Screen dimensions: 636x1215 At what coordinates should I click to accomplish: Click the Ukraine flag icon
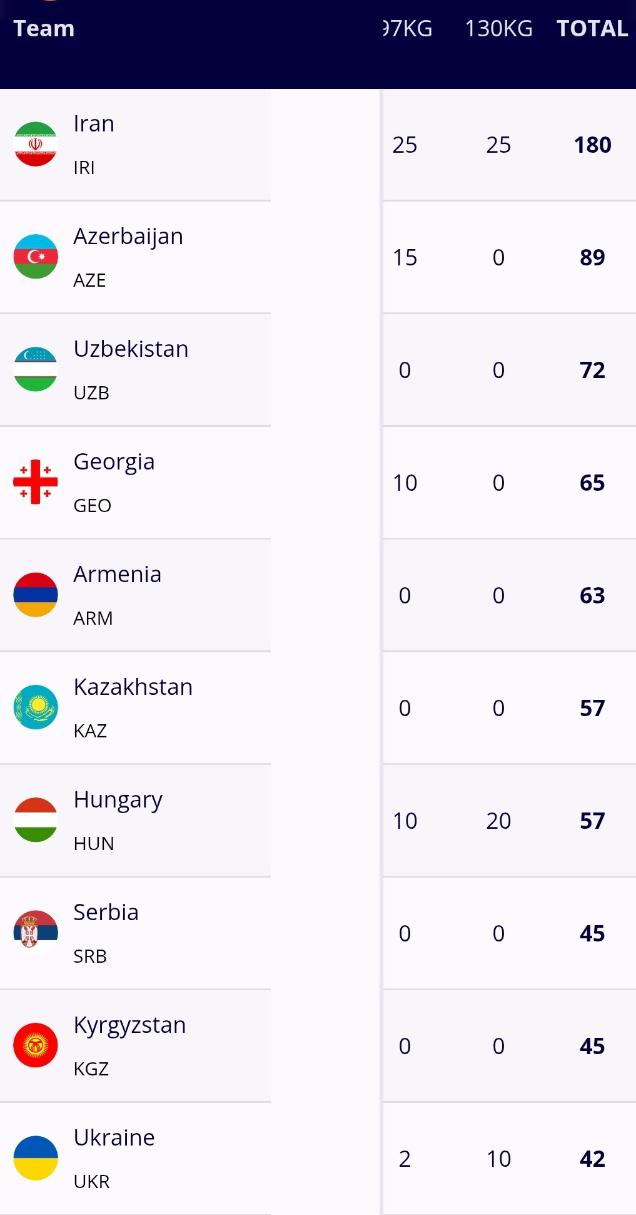click(36, 1158)
